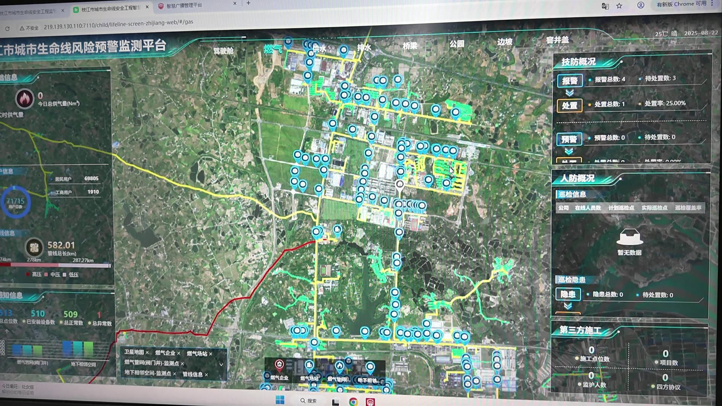This screenshot has width=722, height=406.
Task: Expand the map layer selector dropdown arrow
Action: [221, 364]
